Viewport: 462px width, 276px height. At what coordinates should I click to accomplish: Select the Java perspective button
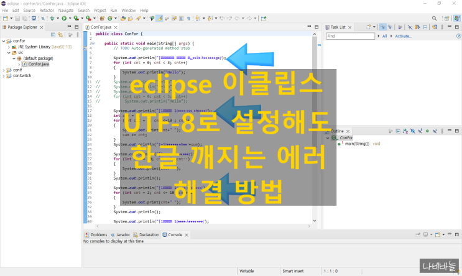[x=457, y=18]
